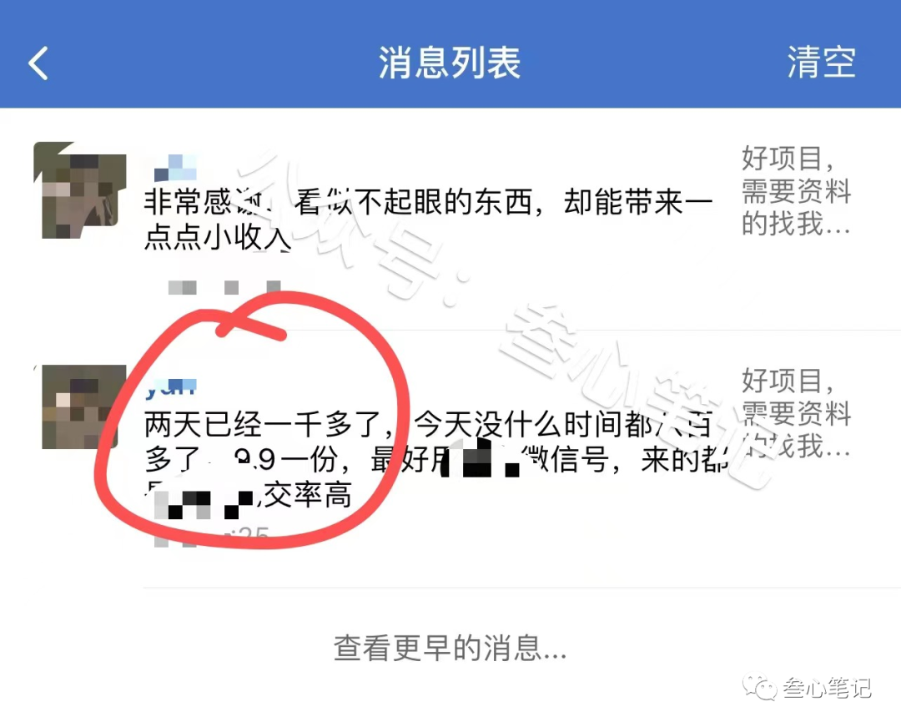Open the 查看更早的消息 link
901x727 pixels.
pos(450,649)
